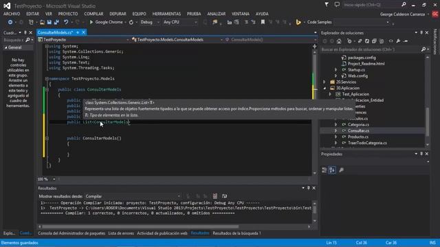Screen dimensions: 440x247
Task: Switch to Consola del Administrador de paquetes tab
Action: [71, 233]
